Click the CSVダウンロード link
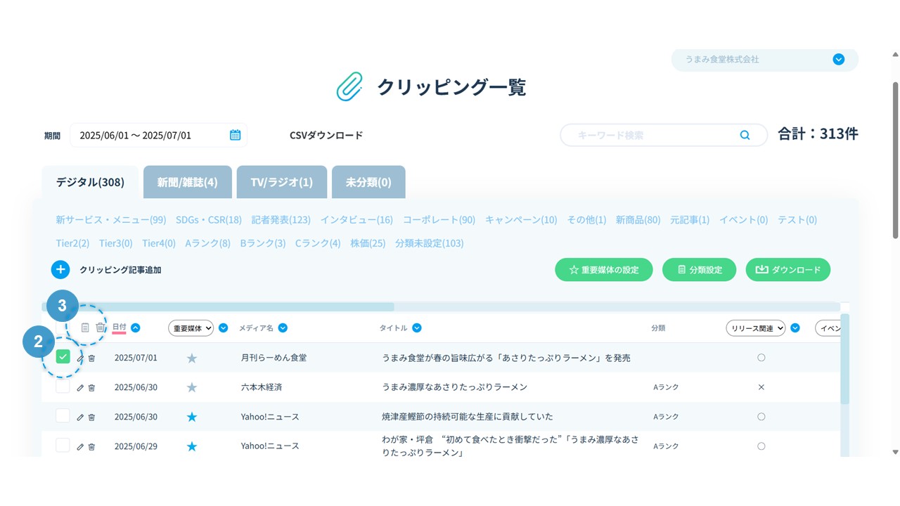The width and height of the screenshot is (900, 506). click(x=326, y=135)
